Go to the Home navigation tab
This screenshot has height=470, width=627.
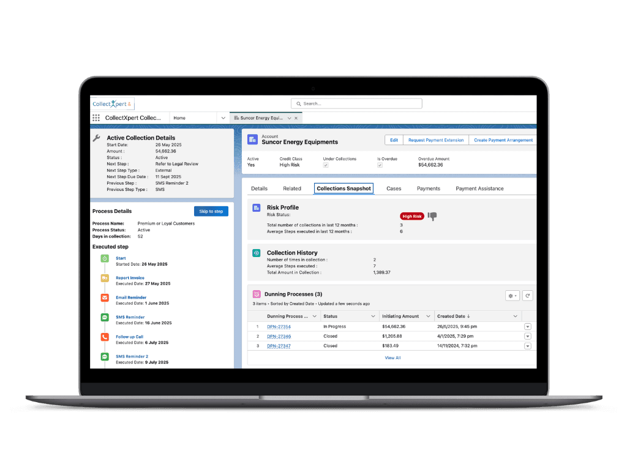(179, 118)
